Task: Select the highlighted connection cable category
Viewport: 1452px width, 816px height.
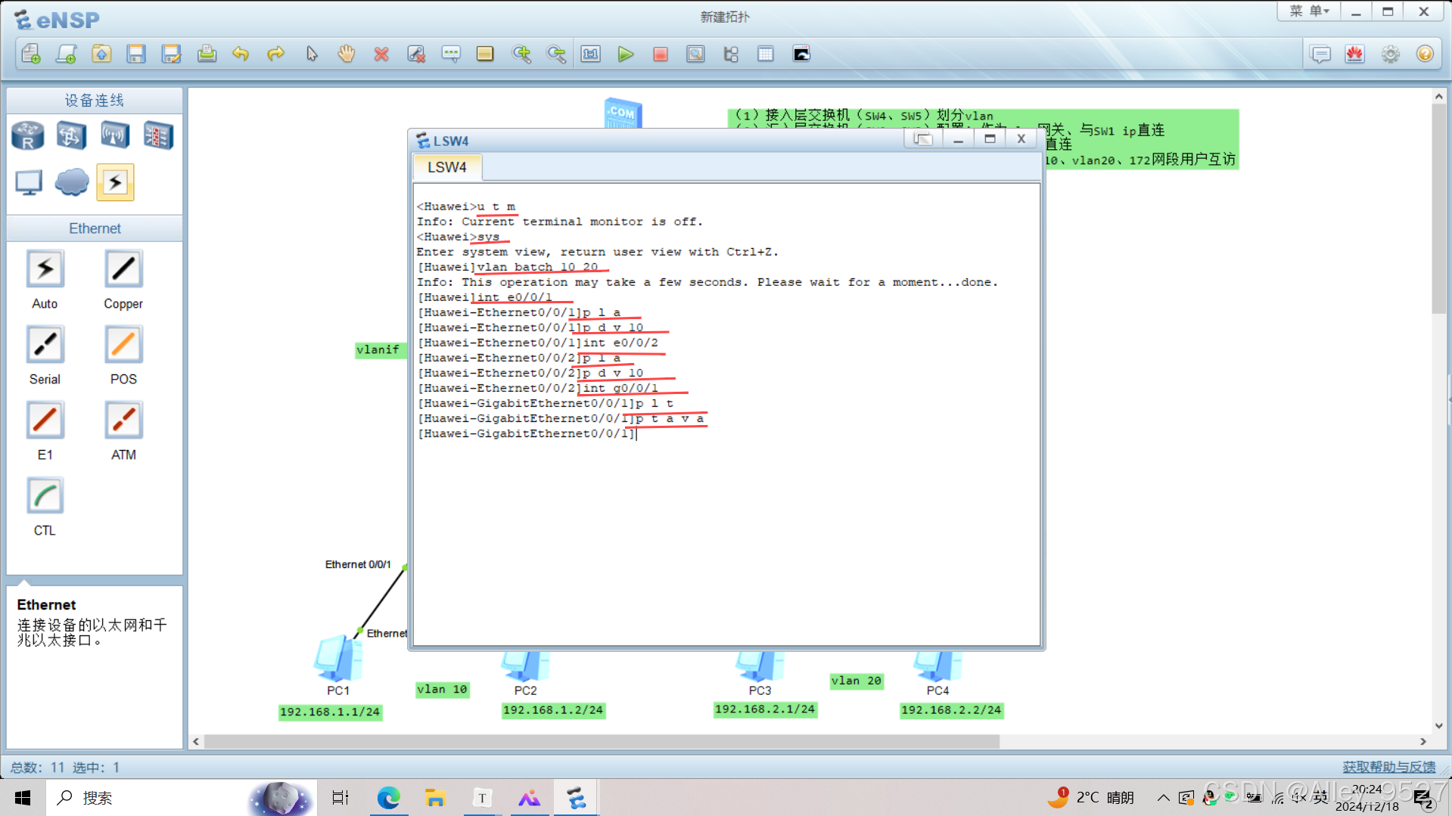Action: tap(115, 182)
